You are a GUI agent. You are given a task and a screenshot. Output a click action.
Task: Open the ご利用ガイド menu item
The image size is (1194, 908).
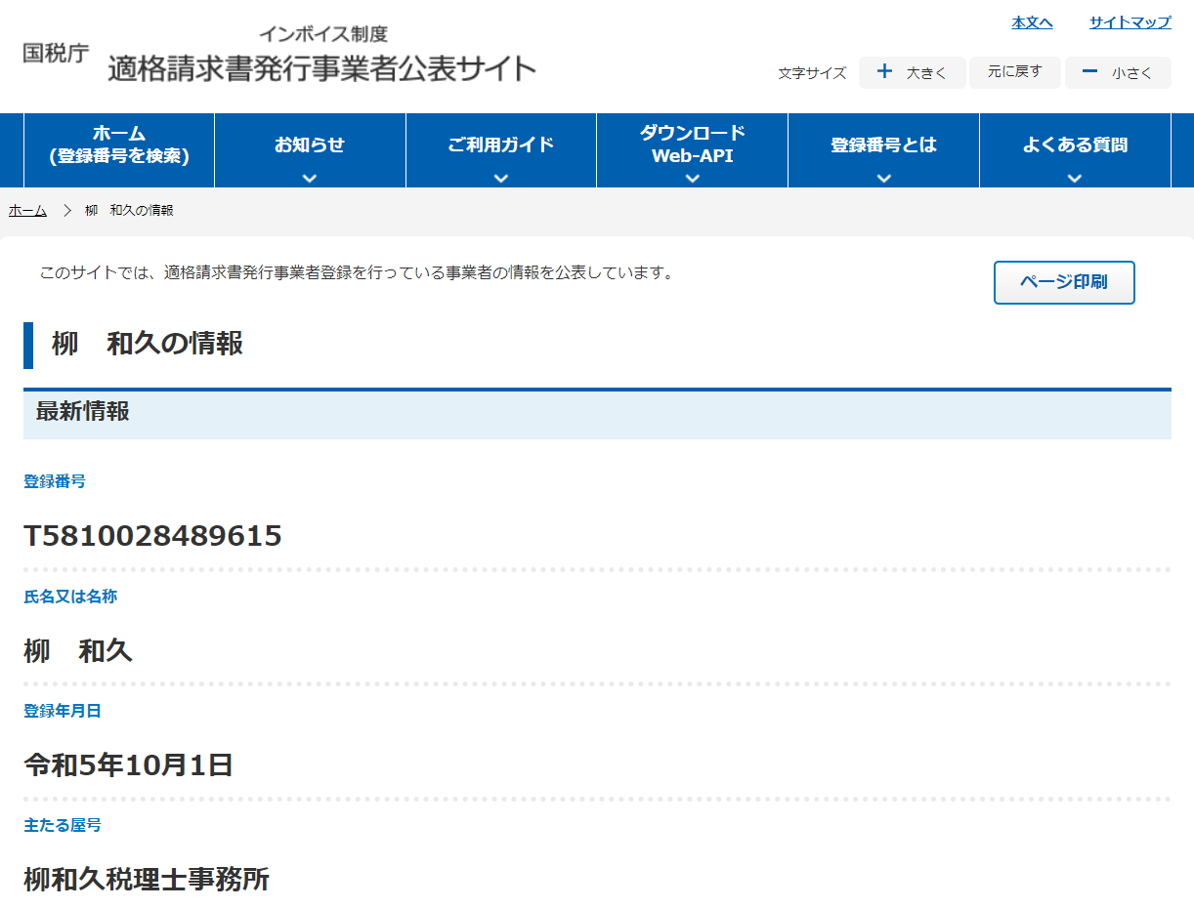501,150
